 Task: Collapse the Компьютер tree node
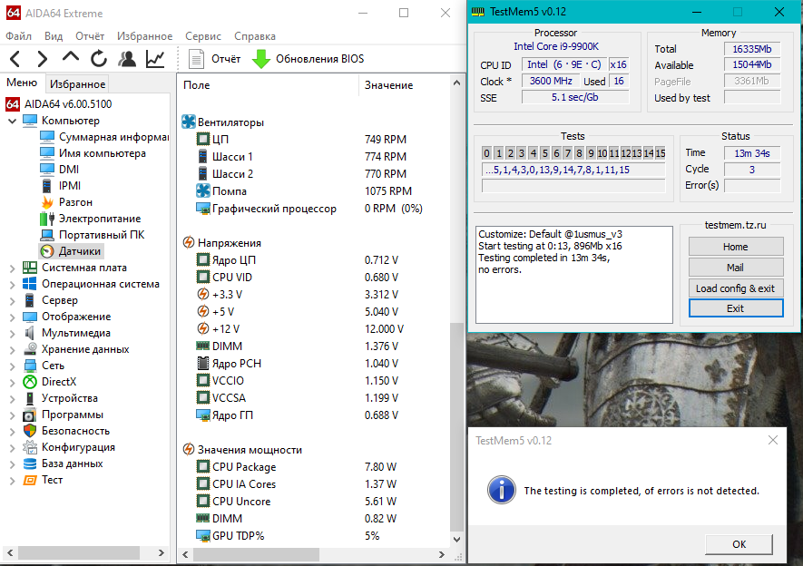[x=13, y=121]
